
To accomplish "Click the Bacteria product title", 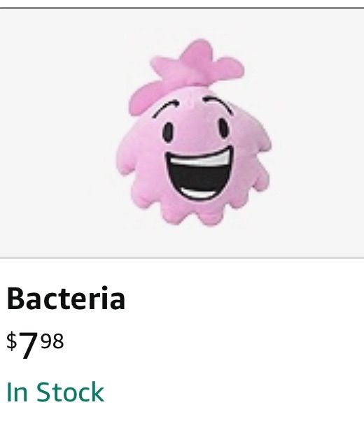I will point(66,298).
